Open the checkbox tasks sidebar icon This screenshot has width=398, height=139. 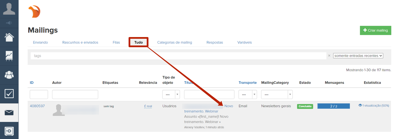[x=9, y=94]
